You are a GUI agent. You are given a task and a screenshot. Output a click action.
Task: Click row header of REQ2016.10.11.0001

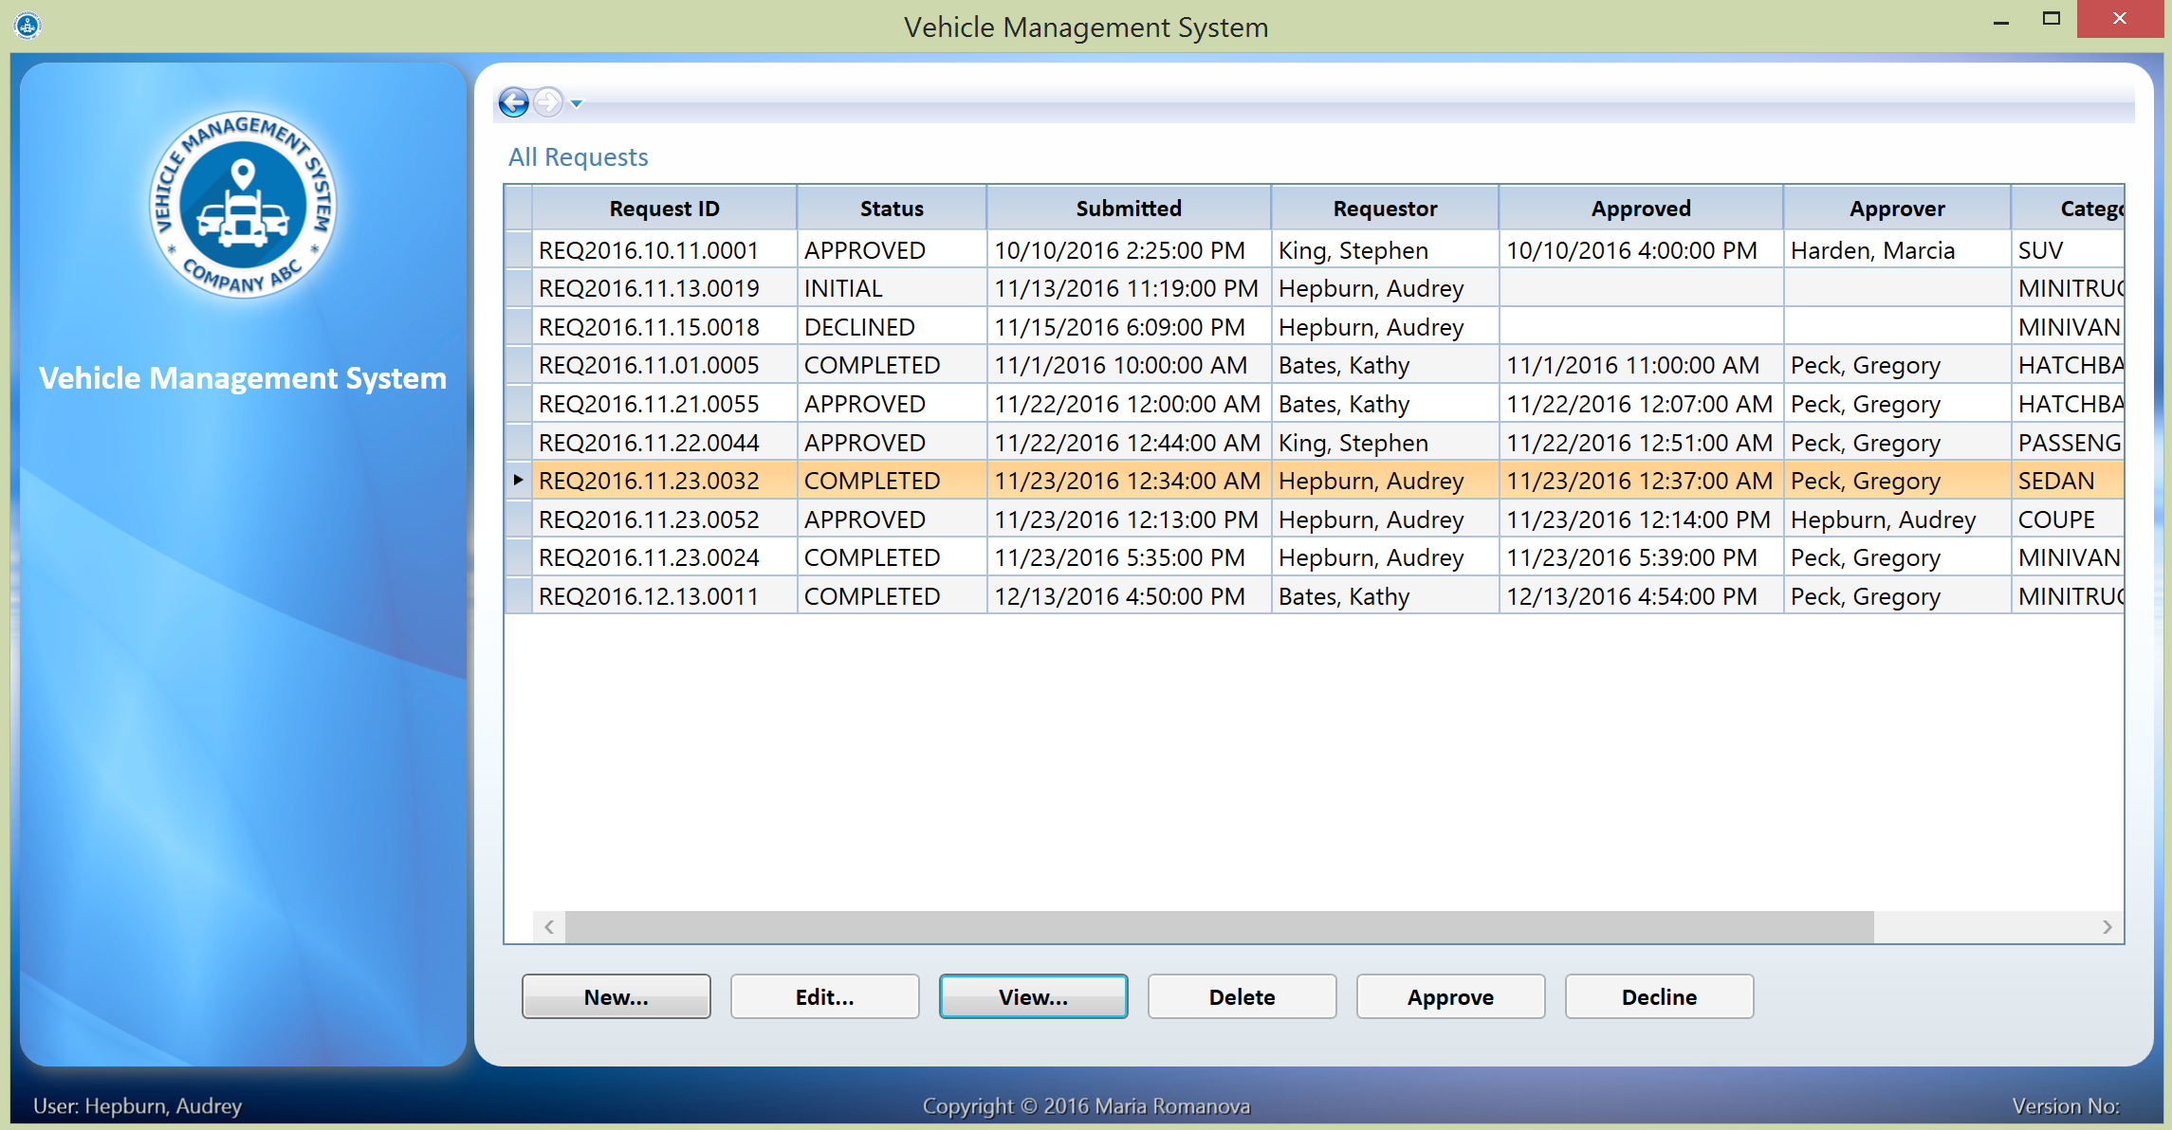518,250
